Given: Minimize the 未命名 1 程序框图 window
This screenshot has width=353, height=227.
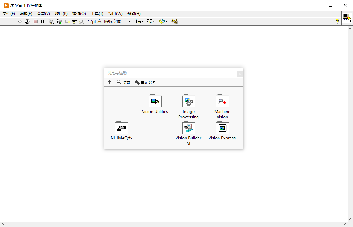Looking at the screenshot, I should [x=316, y=5].
